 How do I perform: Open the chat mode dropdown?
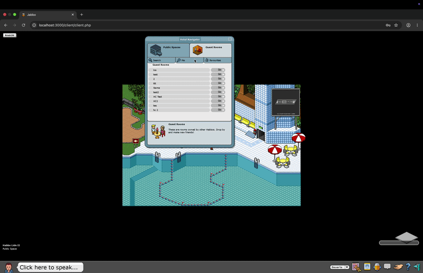pyautogui.click(x=339, y=267)
